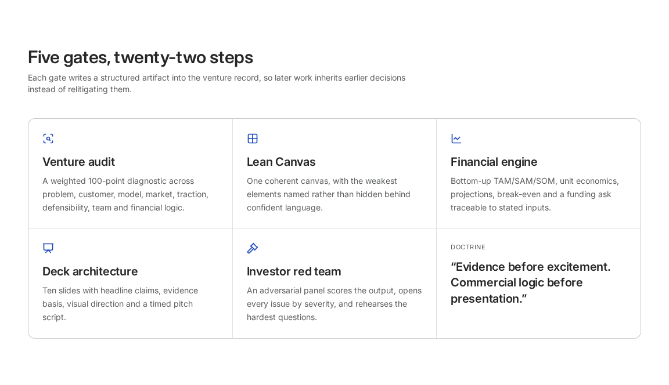This screenshot has height=385, width=669.
Task: Click the Lean Canvas grid icon
Action: point(253,139)
